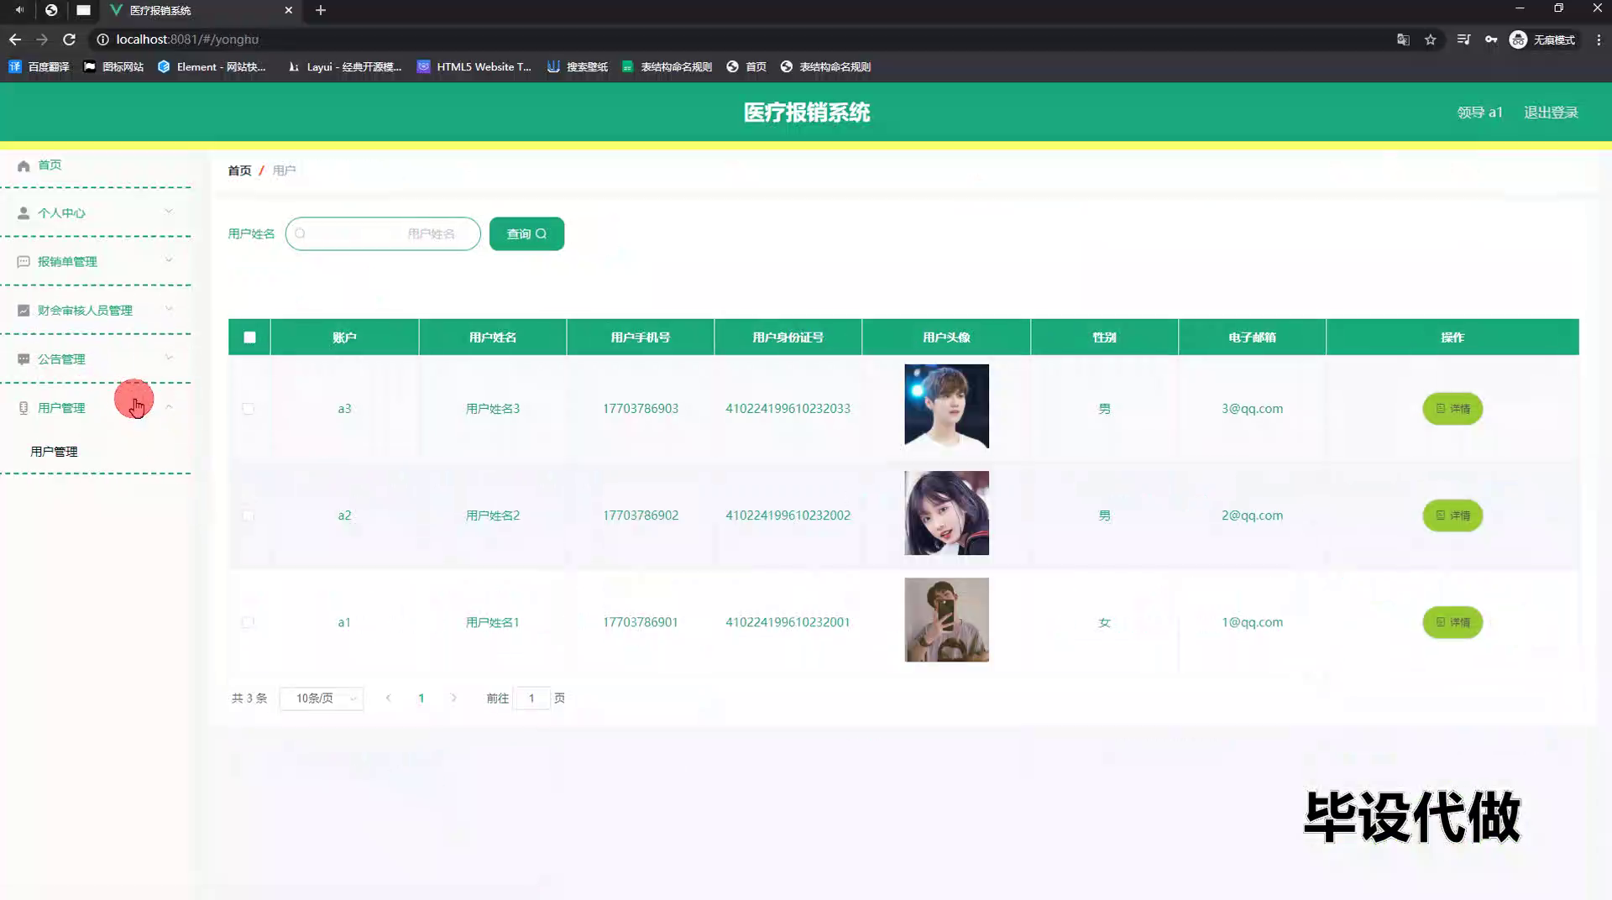Click the avatar image of user a3
This screenshot has width=1612, height=900.
tap(946, 406)
